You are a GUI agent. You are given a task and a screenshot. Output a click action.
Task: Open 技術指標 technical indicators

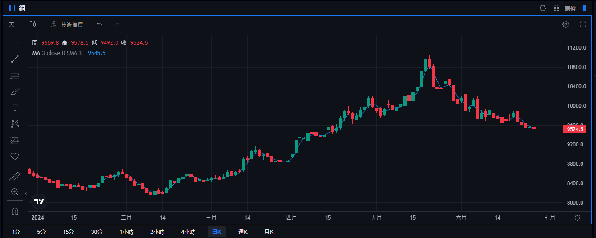pos(67,24)
